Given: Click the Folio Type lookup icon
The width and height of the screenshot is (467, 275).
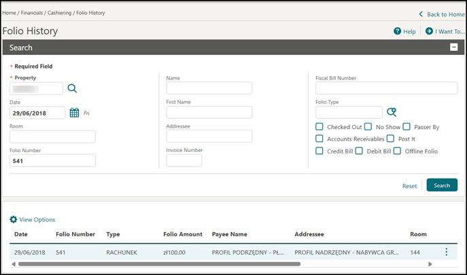Looking at the screenshot, I should (392, 112).
